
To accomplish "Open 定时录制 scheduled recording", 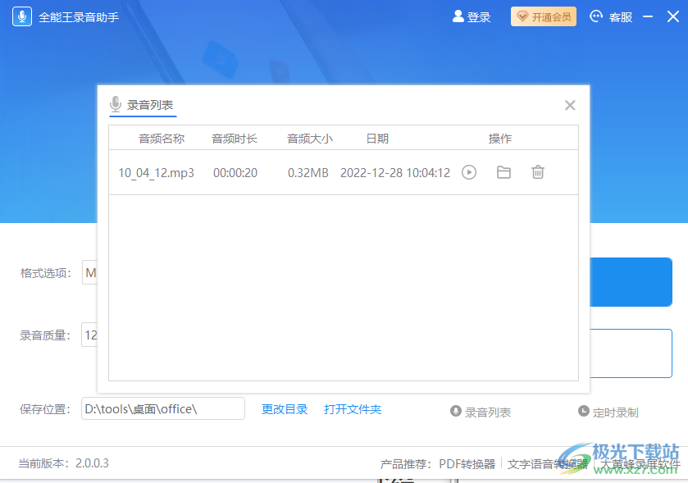I will pos(608,412).
